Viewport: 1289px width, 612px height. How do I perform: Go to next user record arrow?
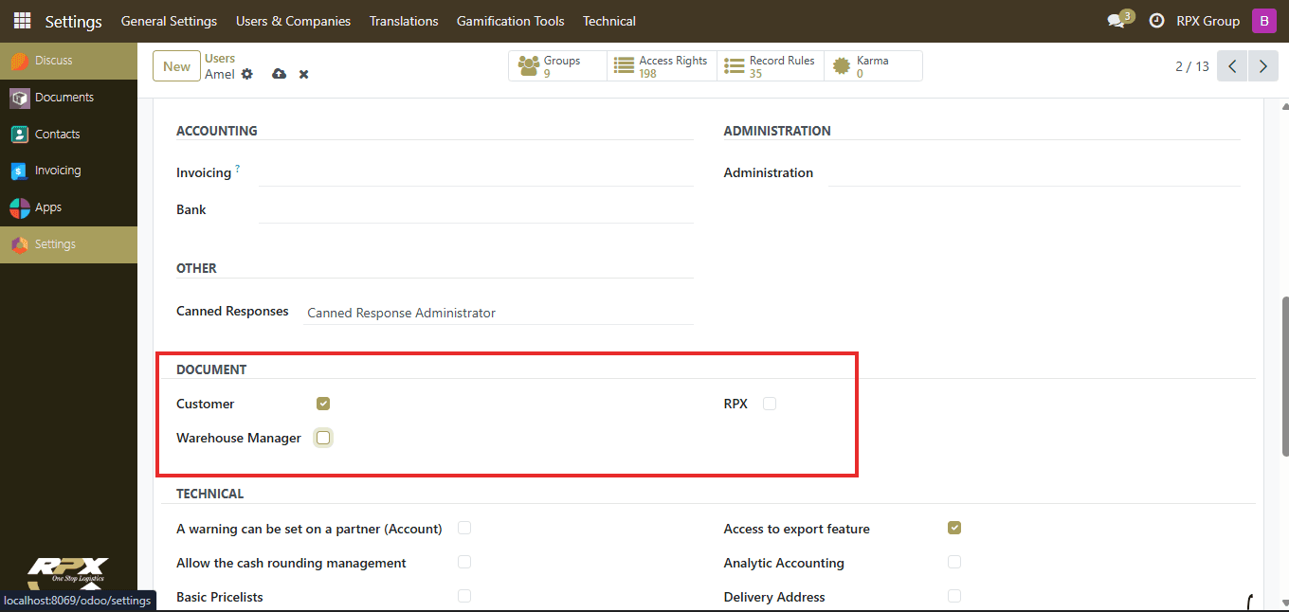click(1262, 66)
